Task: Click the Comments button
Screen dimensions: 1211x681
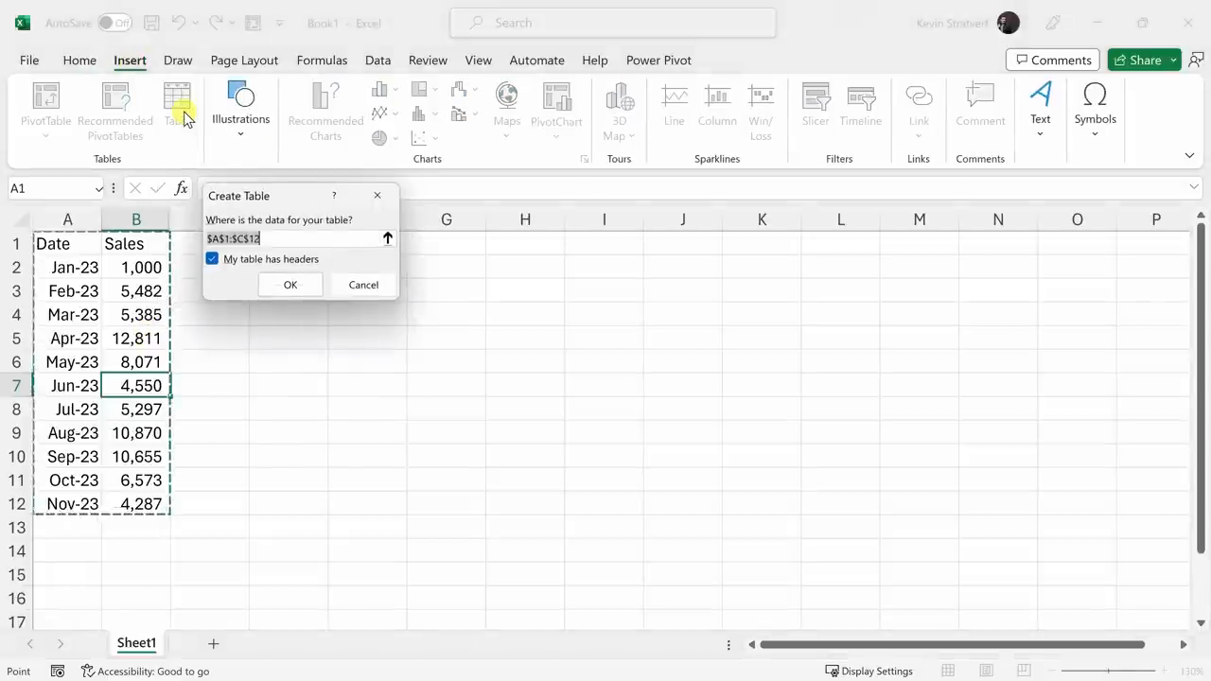Action: pos(1053,60)
